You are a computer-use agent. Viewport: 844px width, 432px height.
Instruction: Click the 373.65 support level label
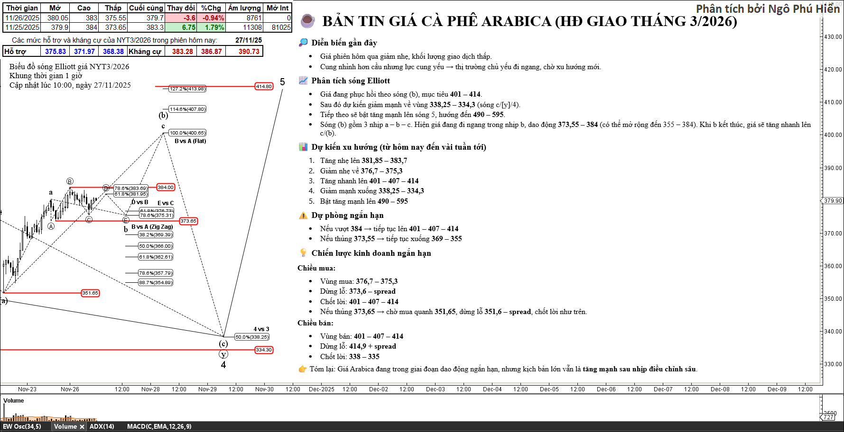coord(188,221)
